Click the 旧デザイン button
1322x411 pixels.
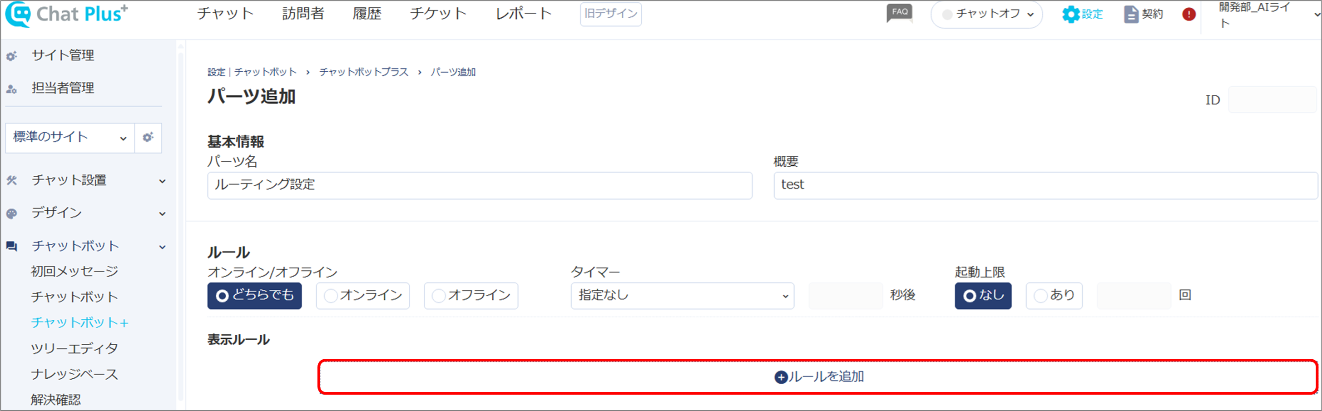point(611,14)
